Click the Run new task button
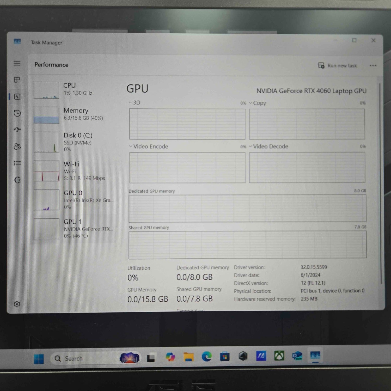The height and width of the screenshot is (391, 391). click(x=338, y=65)
